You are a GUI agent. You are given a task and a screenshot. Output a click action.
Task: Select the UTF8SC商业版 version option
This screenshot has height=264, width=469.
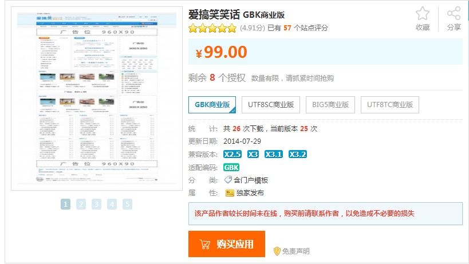click(271, 105)
